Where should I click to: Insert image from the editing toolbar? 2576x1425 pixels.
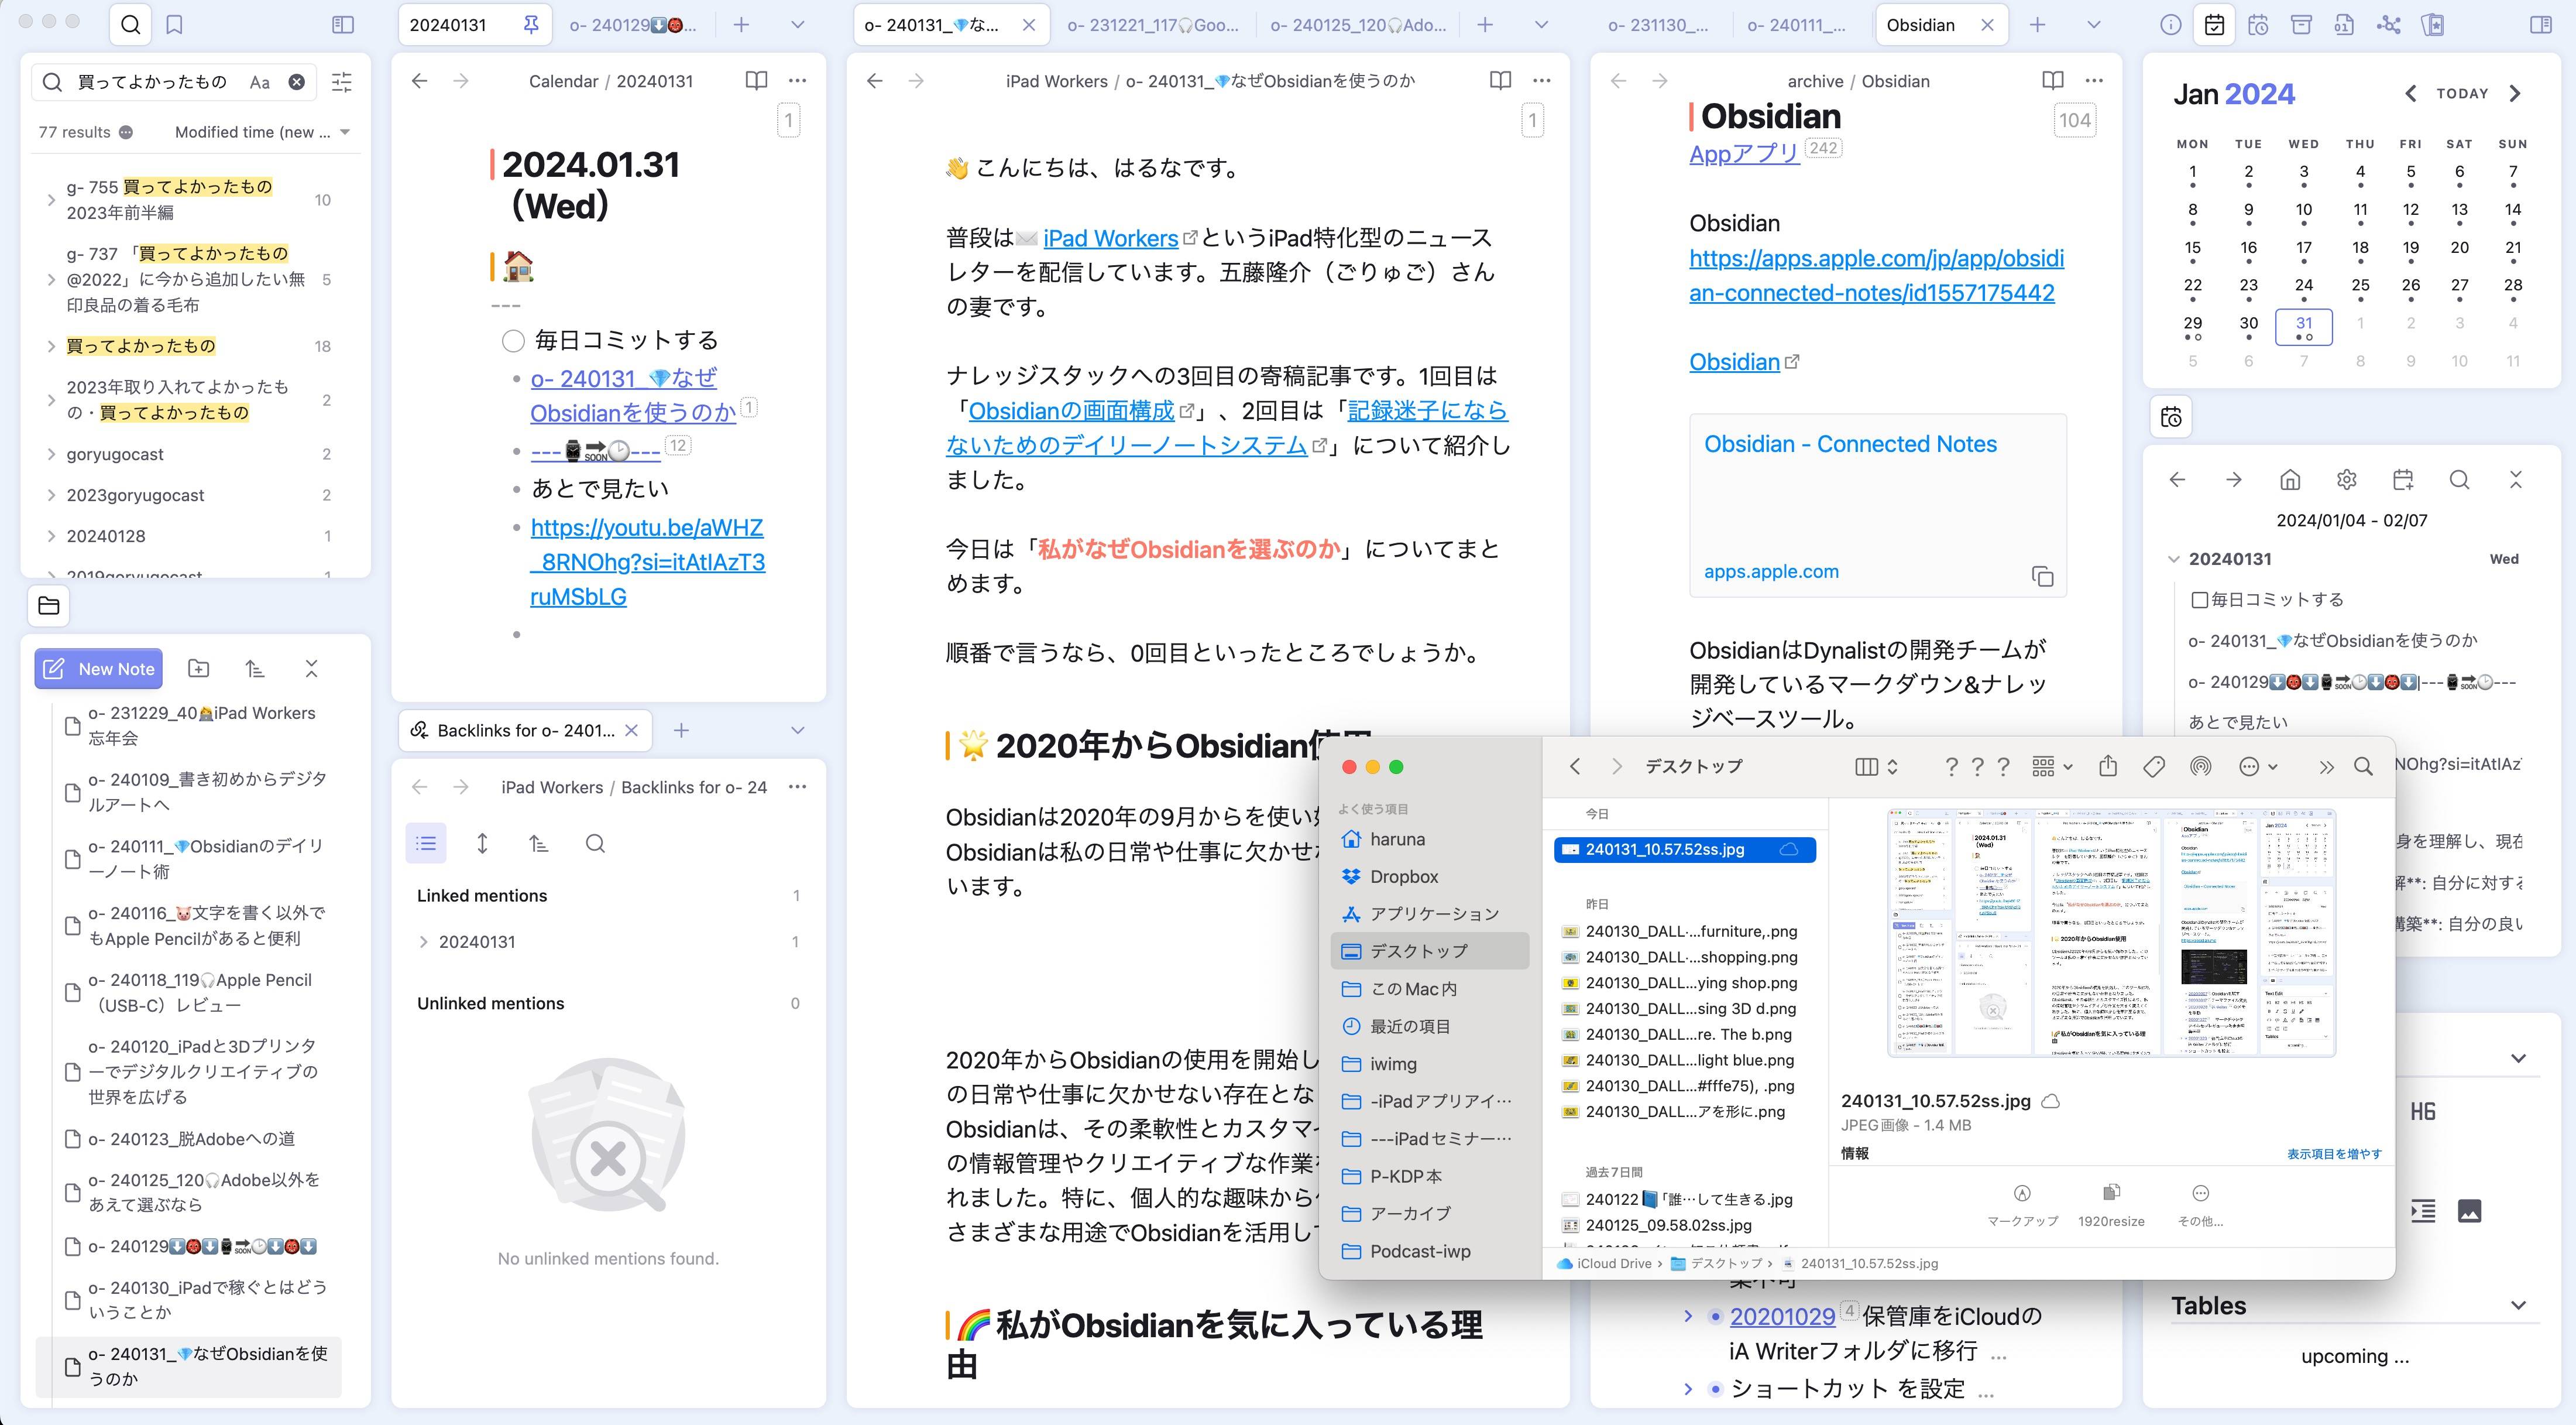2469,1211
